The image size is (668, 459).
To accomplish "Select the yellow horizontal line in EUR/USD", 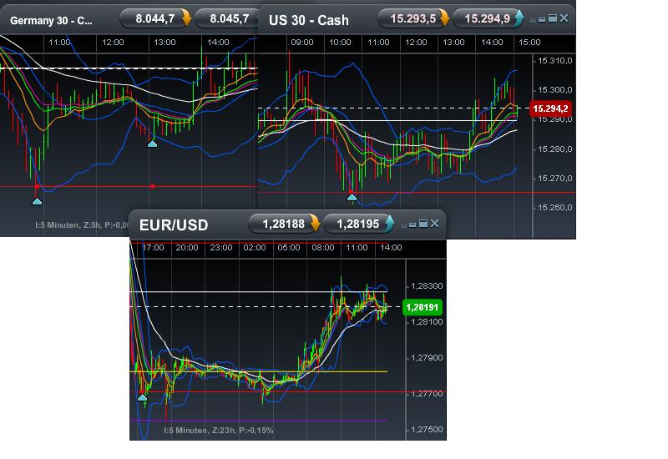I will pos(259,371).
